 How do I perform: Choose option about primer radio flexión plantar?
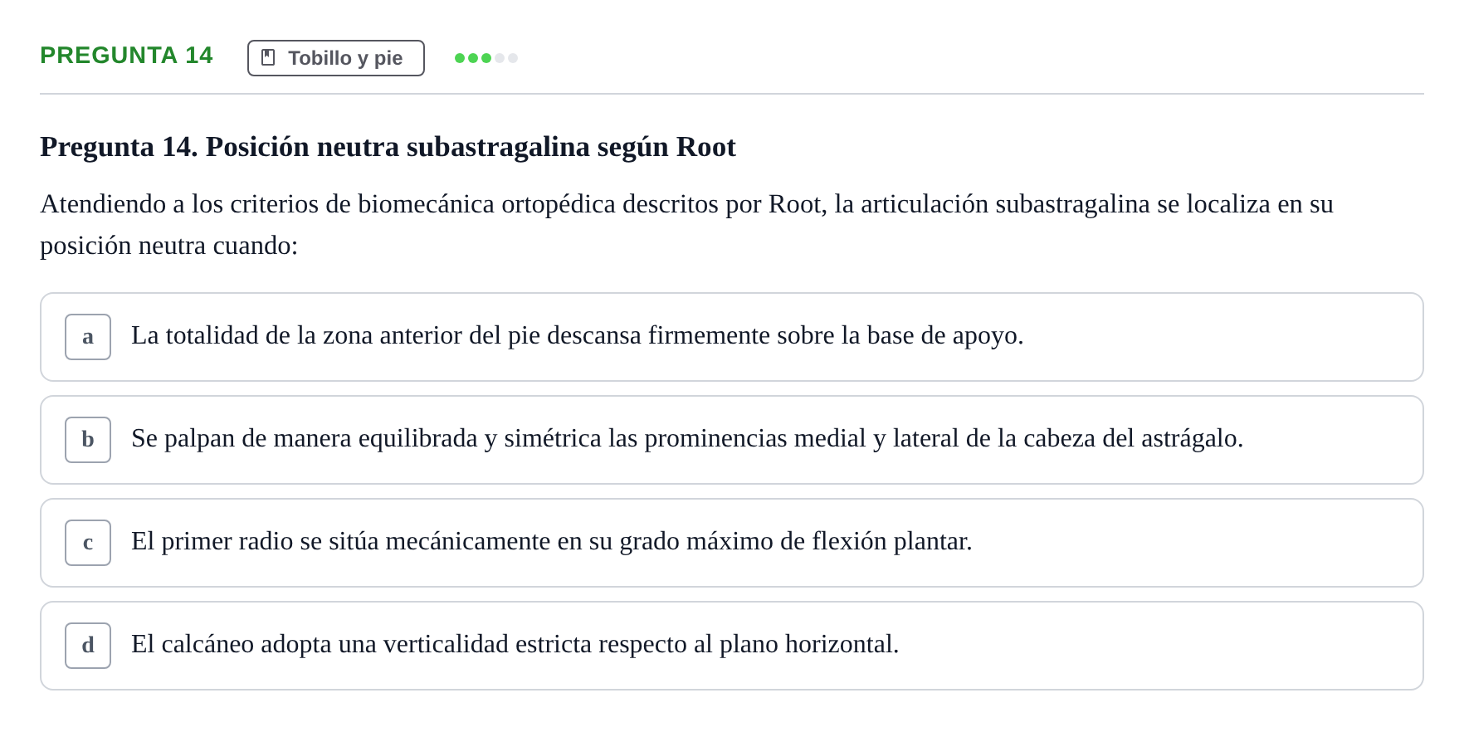[732, 543]
